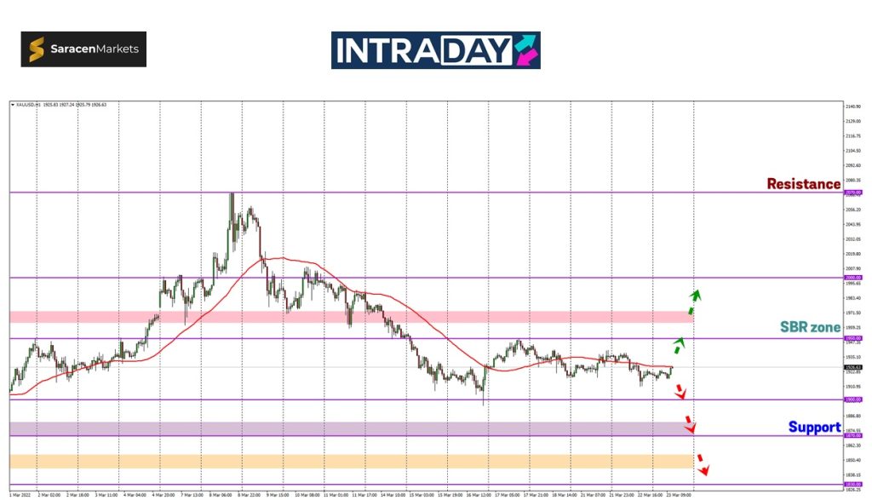Click the current price tag 1926.63

pyautogui.click(x=852, y=367)
